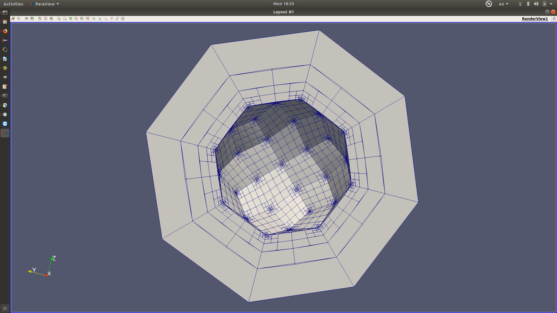The height and width of the screenshot is (313, 557).
Task: Open the Mon 18:53 clock calendar
Action: click(x=283, y=4)
